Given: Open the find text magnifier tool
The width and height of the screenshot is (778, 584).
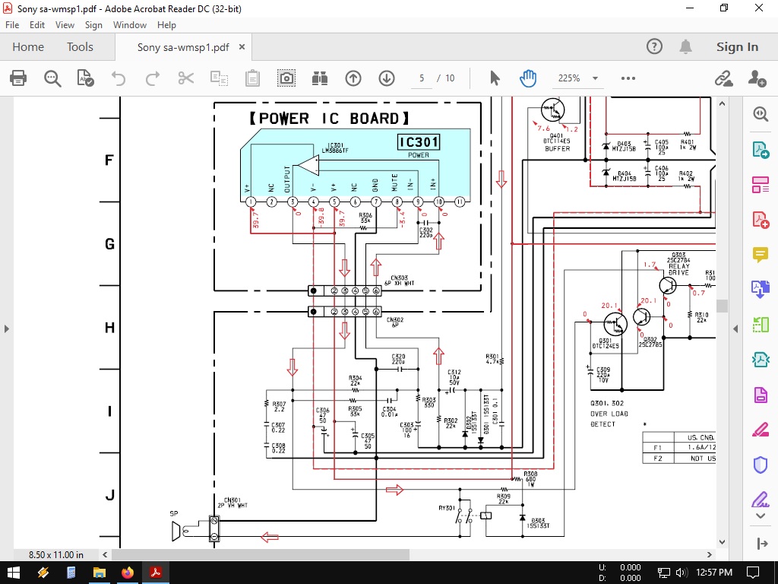Looking at the screenshot, I should click(x=52, y=78).
